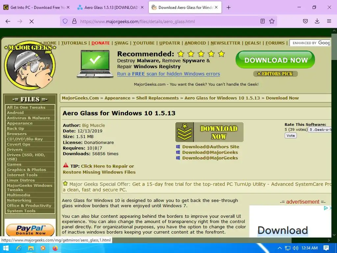Toggle reader view icon in address bar
Screen dimensions: 337x253
(x=262, y=21)
